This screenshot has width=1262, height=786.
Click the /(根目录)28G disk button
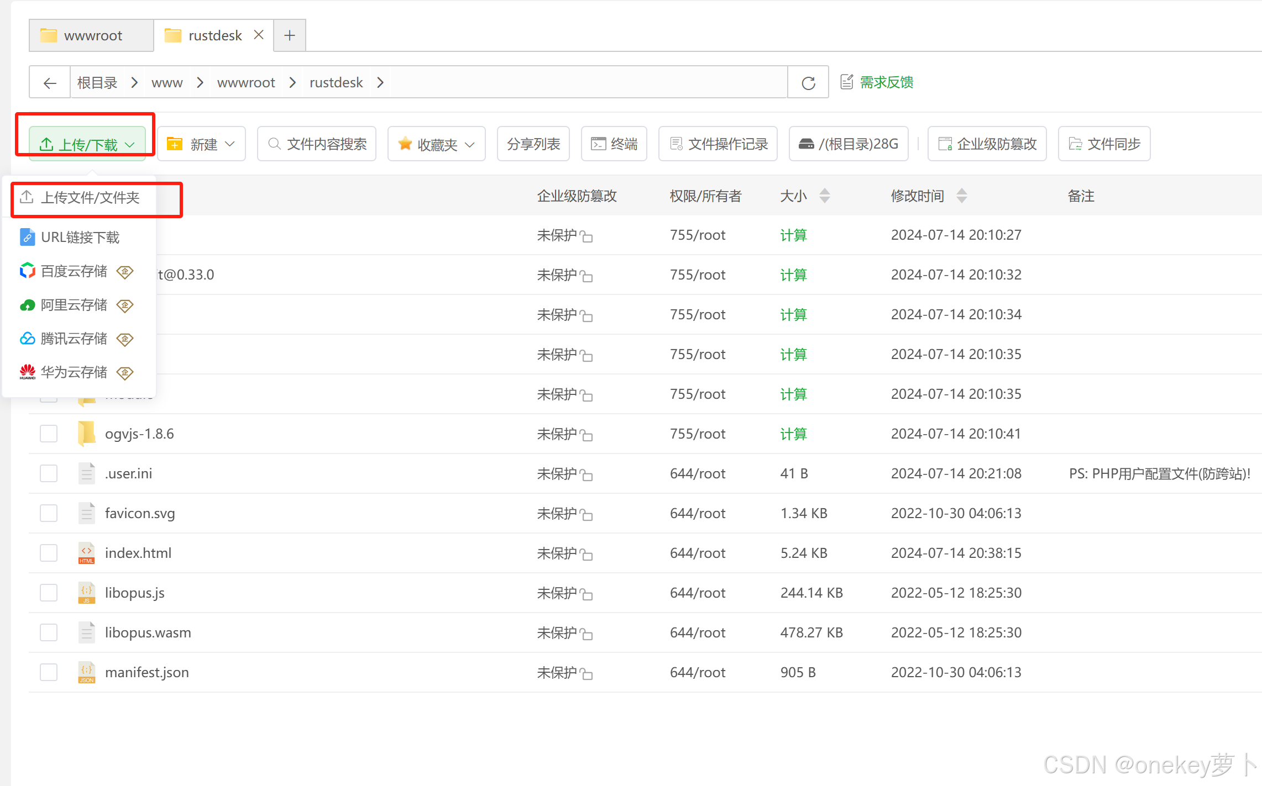(849, 144)
